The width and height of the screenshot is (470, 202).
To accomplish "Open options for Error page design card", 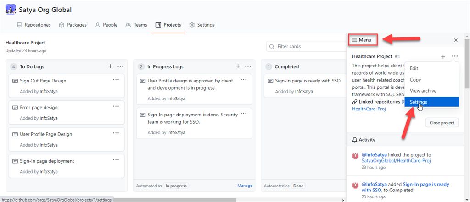I will [x=116, y=106].
